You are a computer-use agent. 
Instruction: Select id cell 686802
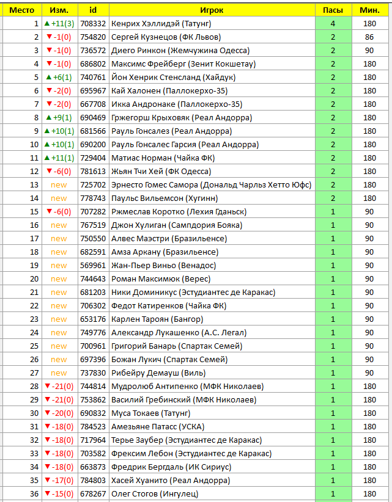(93, 64)
